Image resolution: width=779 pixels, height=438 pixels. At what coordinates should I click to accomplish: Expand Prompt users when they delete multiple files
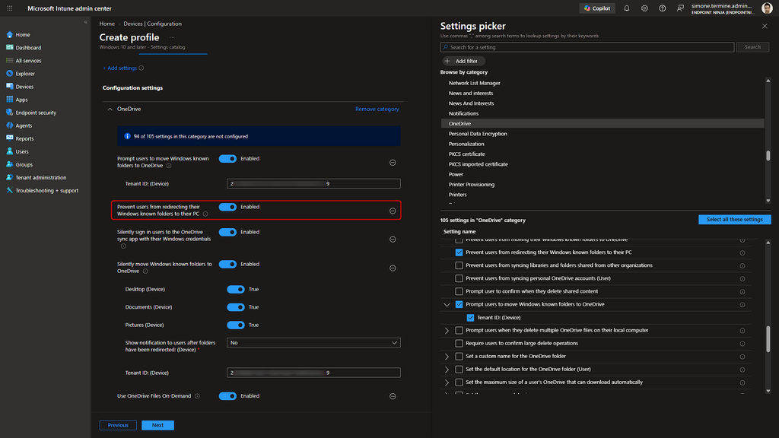coord(447,330)
